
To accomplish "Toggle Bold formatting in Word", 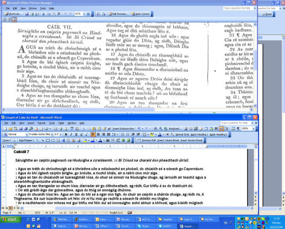I will coord(66,135).
